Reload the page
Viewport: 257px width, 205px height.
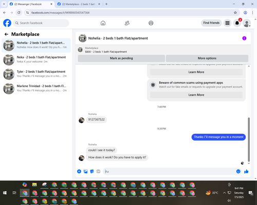point(19,13)
